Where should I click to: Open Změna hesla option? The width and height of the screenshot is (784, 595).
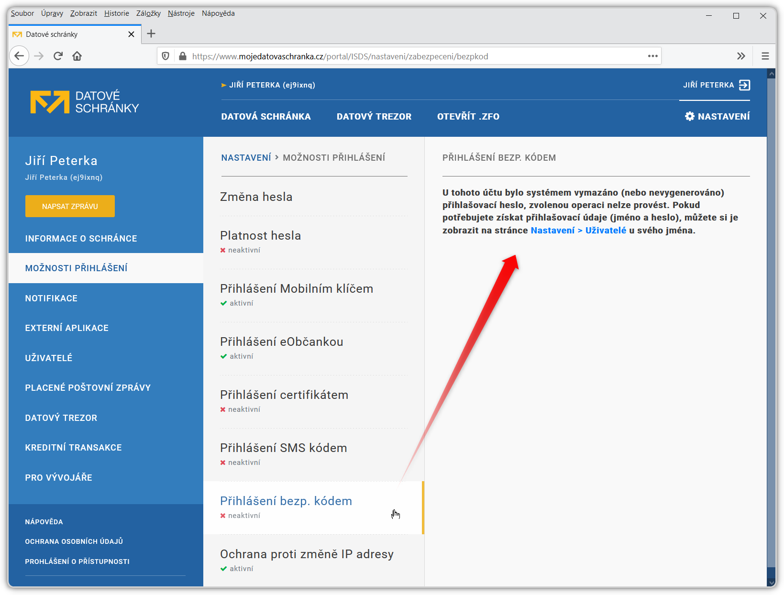tap(314, 197)
